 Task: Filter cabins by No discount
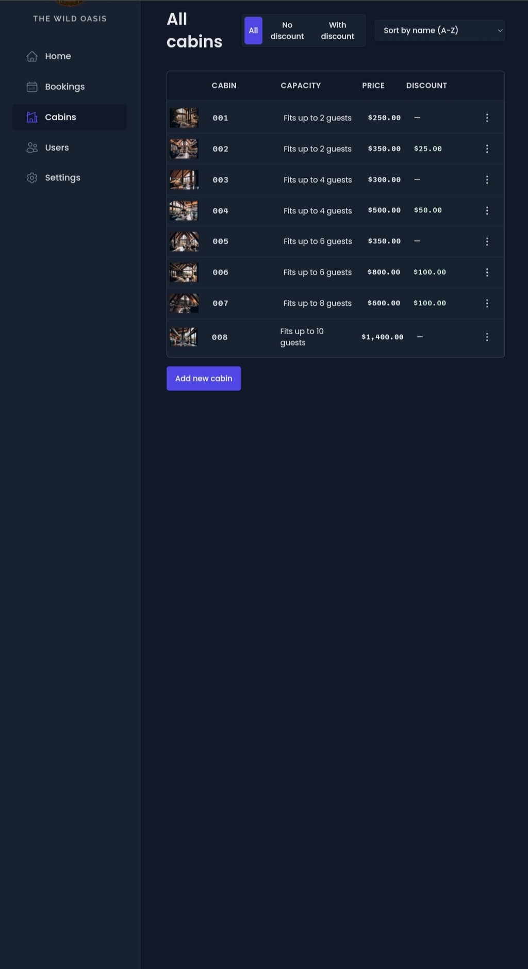tap(287, 30)
